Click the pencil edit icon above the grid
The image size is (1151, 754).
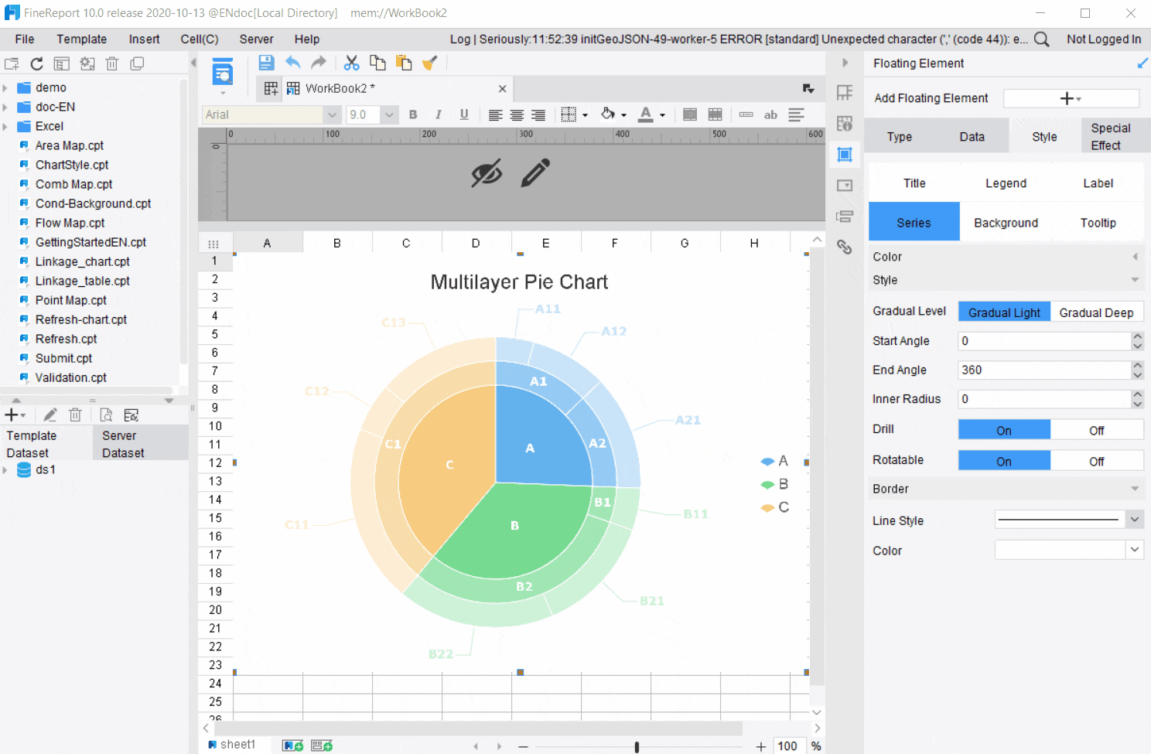[535, 173]
